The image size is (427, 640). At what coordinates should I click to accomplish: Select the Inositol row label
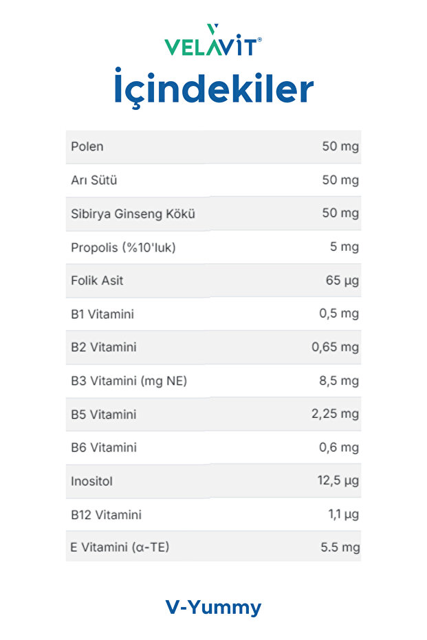pos(91,481)
